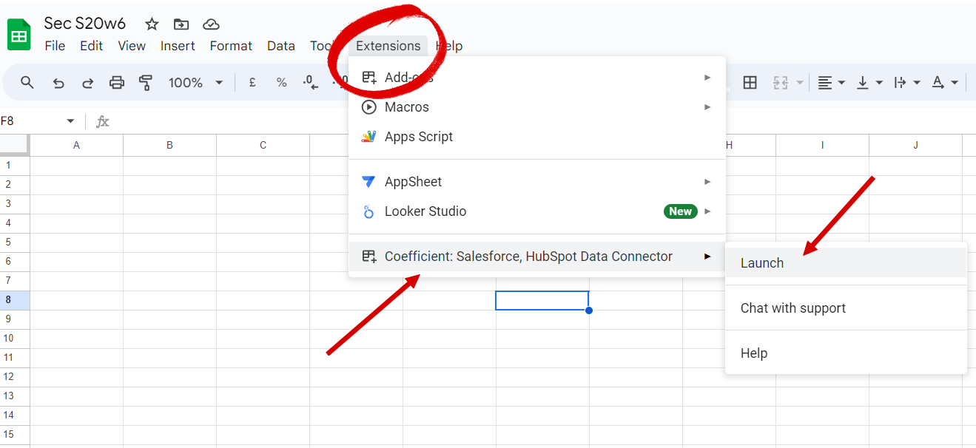Screen dimensions: 976x448
Task: Click the print icon
Action: [117, 83]
